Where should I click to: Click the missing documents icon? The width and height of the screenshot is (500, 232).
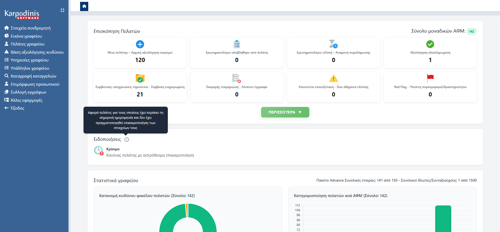(237, 78)
